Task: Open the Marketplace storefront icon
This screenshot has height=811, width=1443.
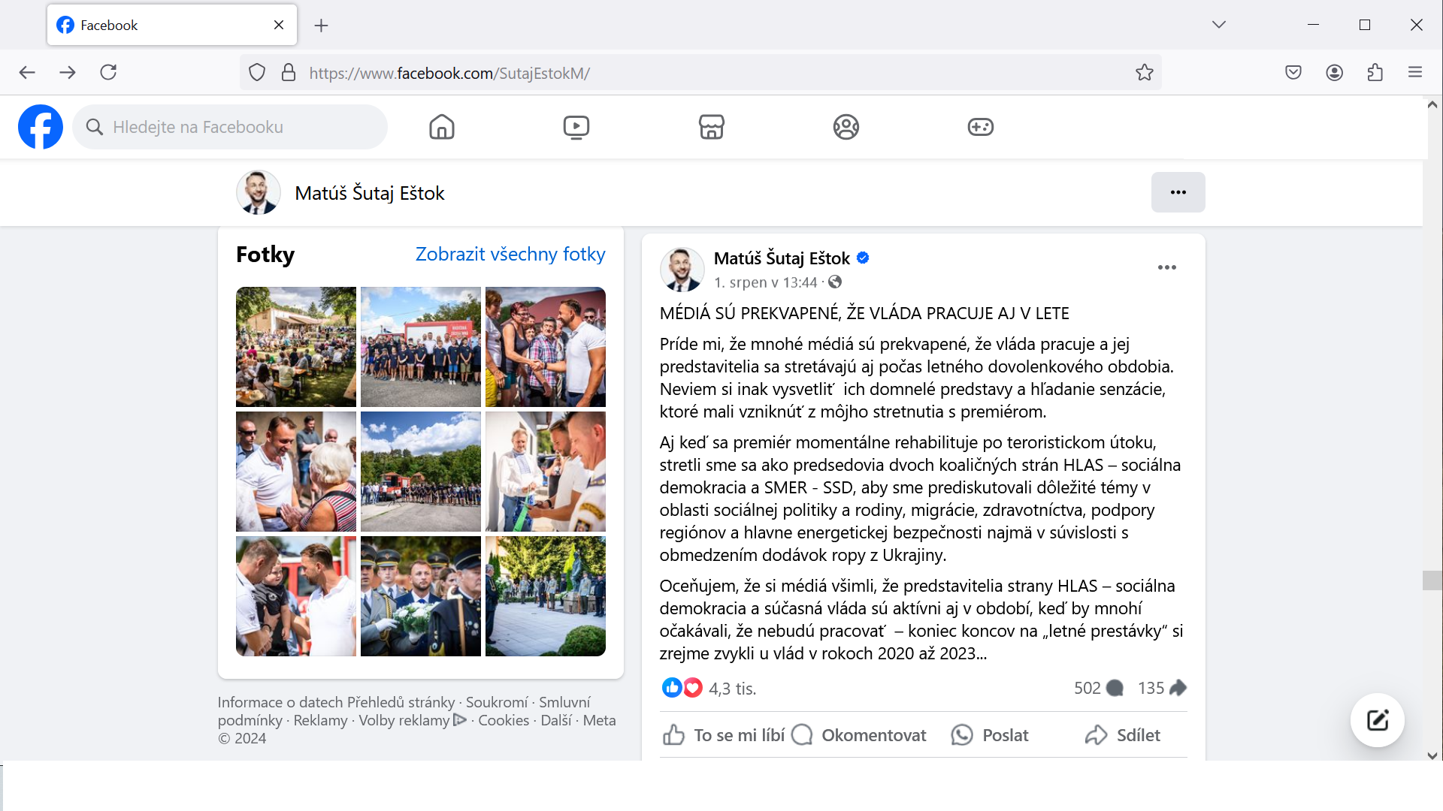Action: click(711, 127)
